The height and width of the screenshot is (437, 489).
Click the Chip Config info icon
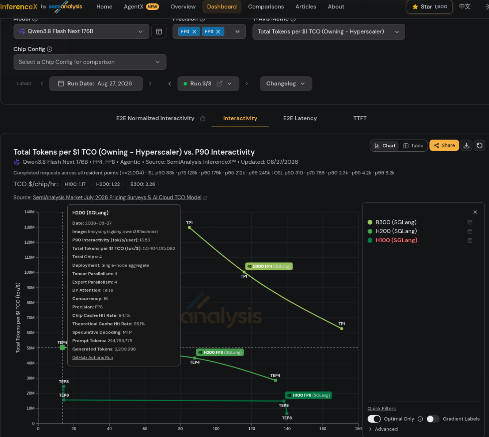point(50,49)
